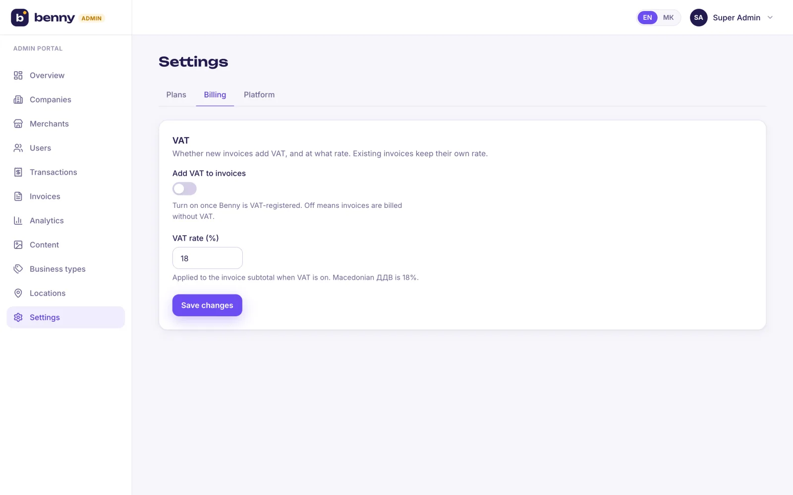This screenshot has height=495, width=793.
Task: Expand the Super Admin account chevron
Action: tap(770, 17)
